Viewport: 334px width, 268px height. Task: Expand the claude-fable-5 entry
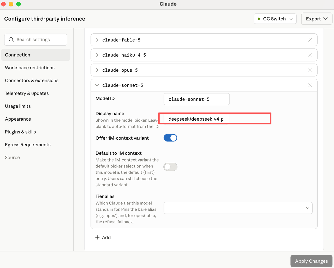(97, 40)
